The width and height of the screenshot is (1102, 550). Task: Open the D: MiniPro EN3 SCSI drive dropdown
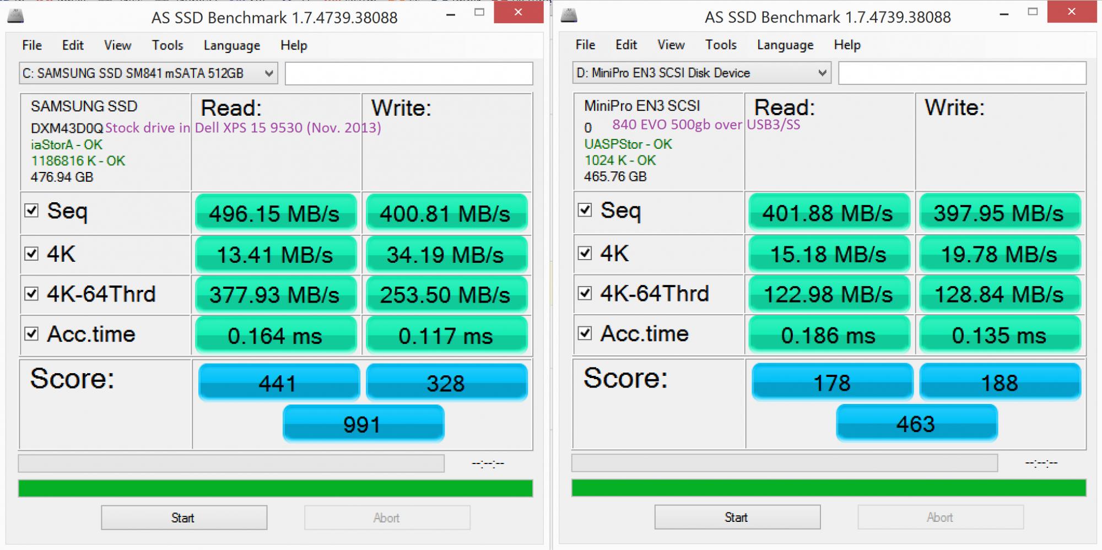point(701,73)
